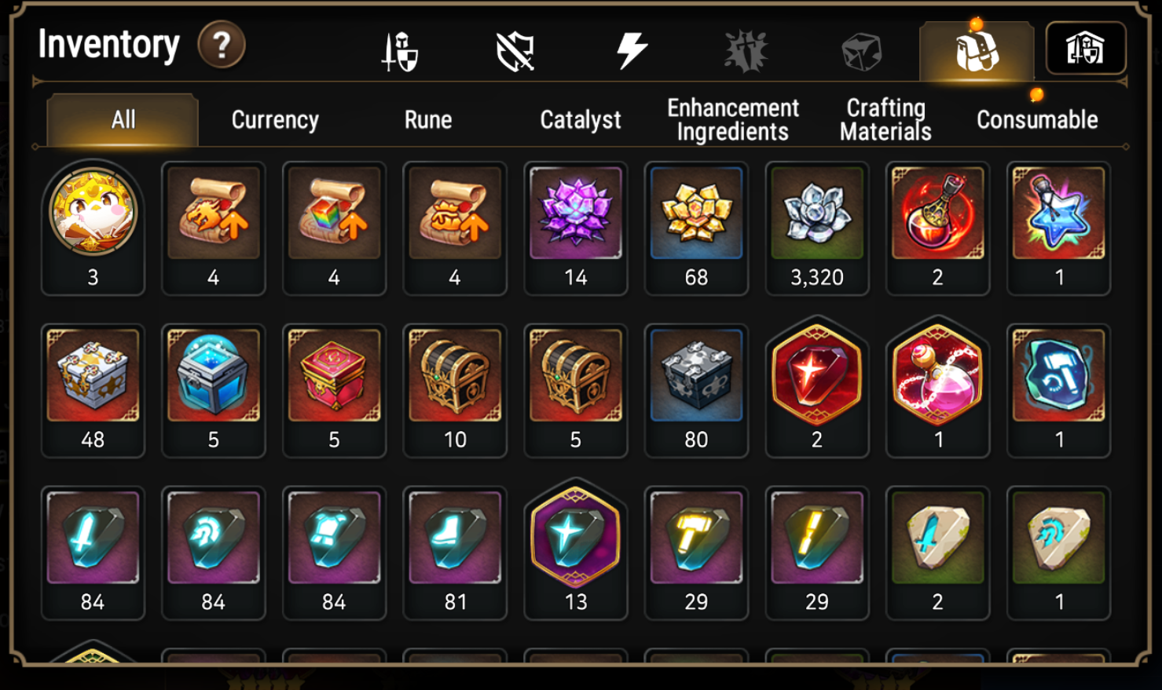Select the silver flower item with 3,320

click(x=817, y=228)
